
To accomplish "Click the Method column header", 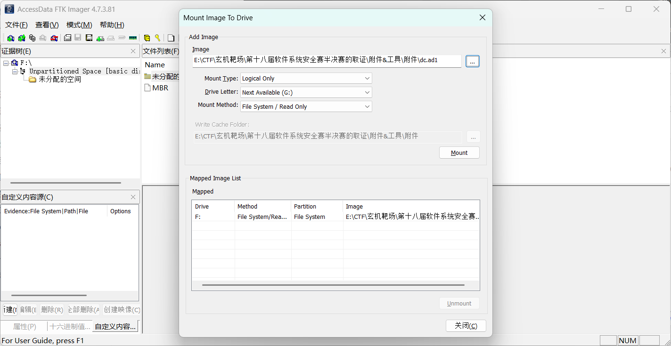I will click(263, 206).
